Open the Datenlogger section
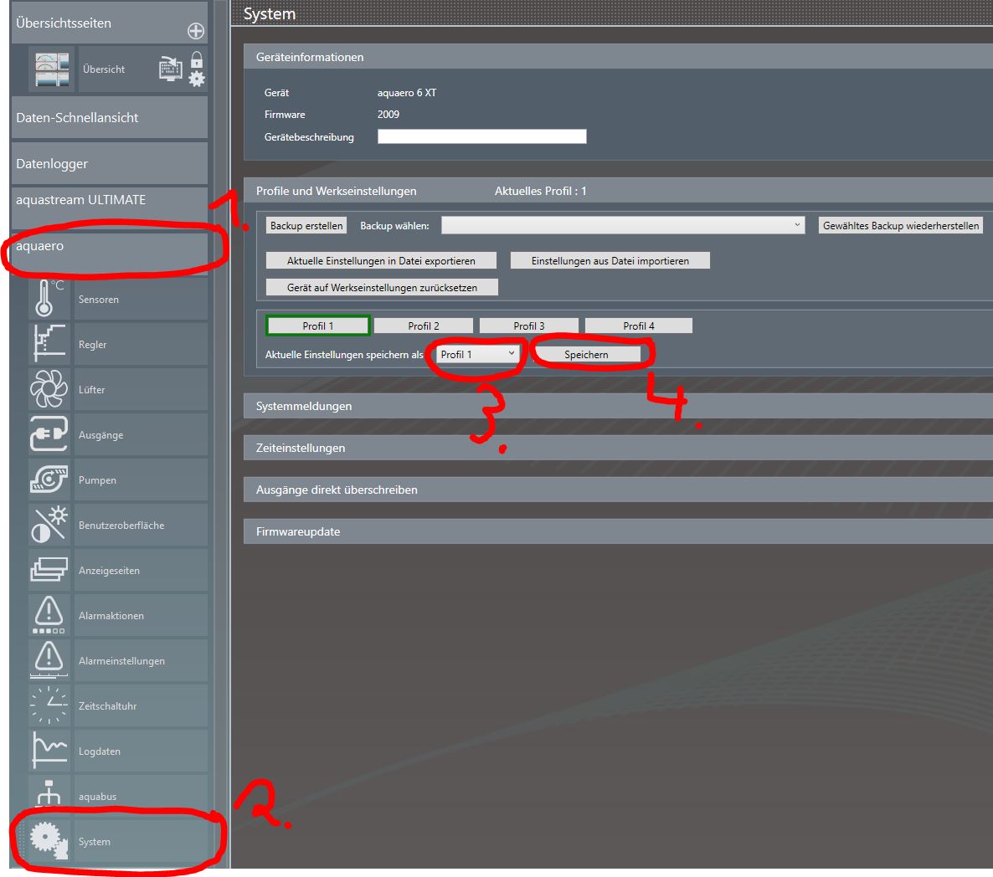Screen dimensions: 993x877 109,163
